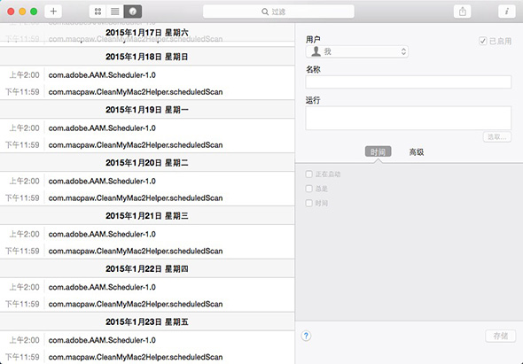Select the 2015年1月20日 星期二 date header
This screenshot has width=523, height=364.
click(147, 163)
